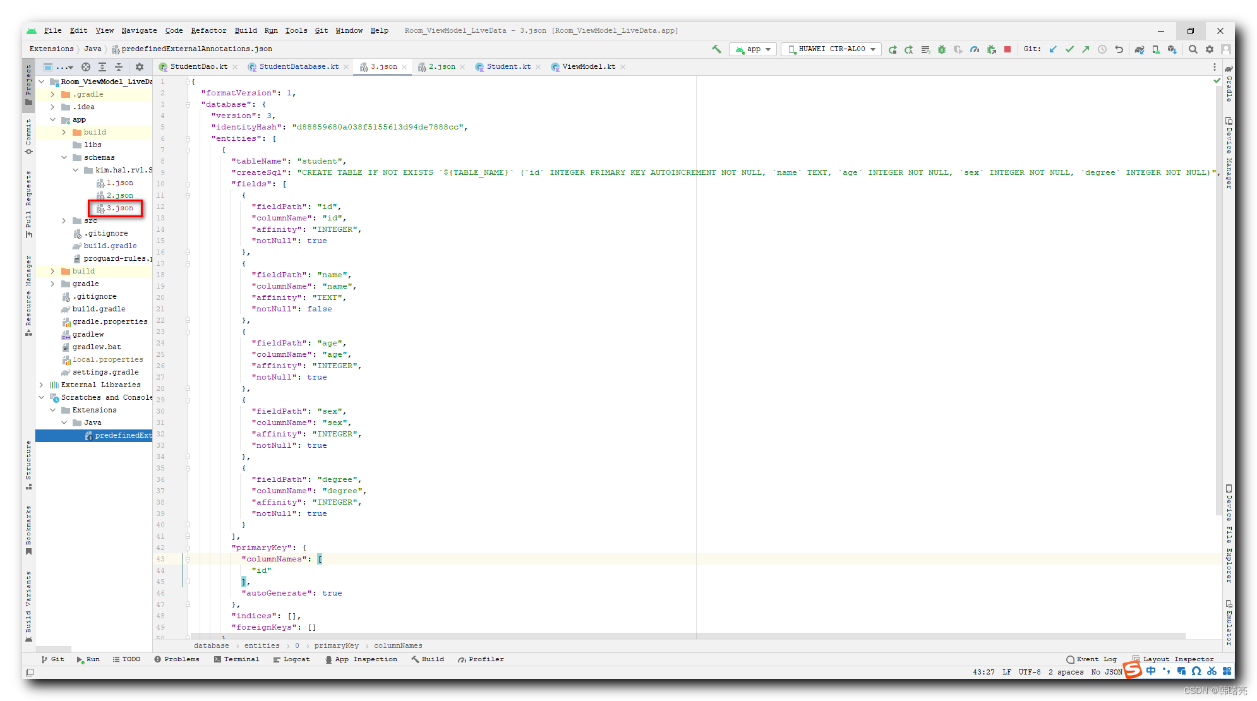Close the StudentDao.kt tab
The width and height of the screenshot is (1257, 701).
(x=235, y=67)
